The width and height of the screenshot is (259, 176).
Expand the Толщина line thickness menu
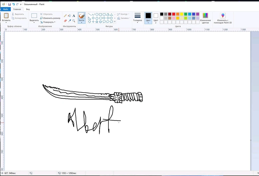pyautogui.click(x=138, y=18)
